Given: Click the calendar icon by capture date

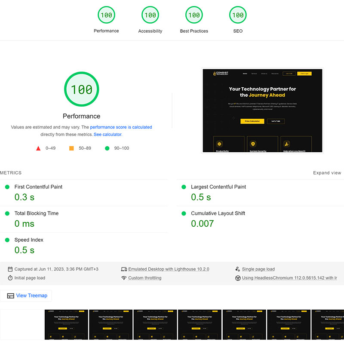Looking at the screenshot, I should click(10, 269).
